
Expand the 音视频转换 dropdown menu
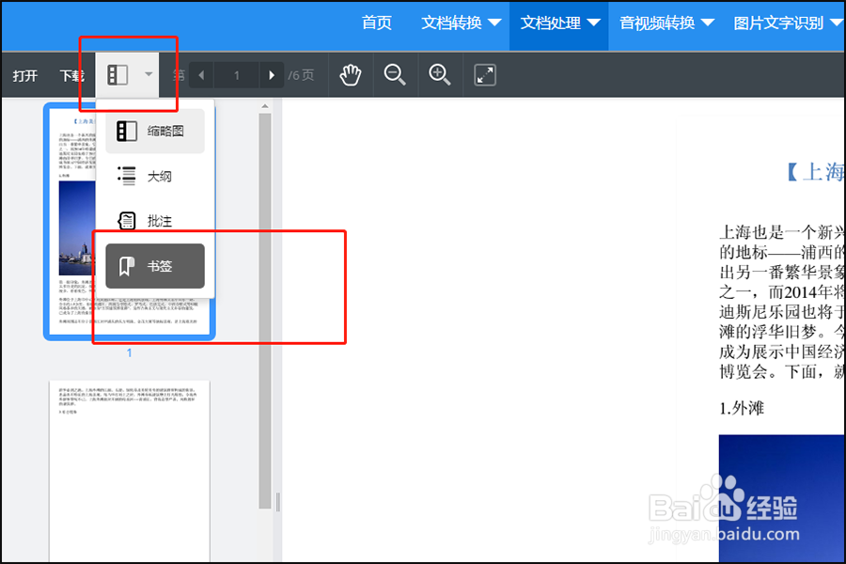(x=666, y=23)
